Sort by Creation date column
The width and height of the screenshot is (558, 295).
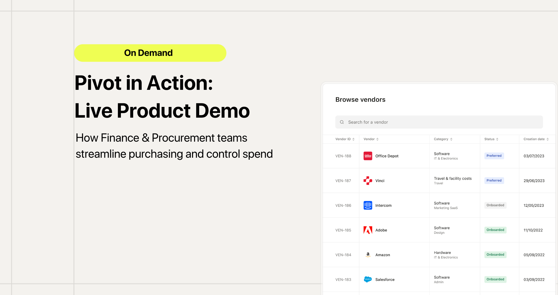547,139
